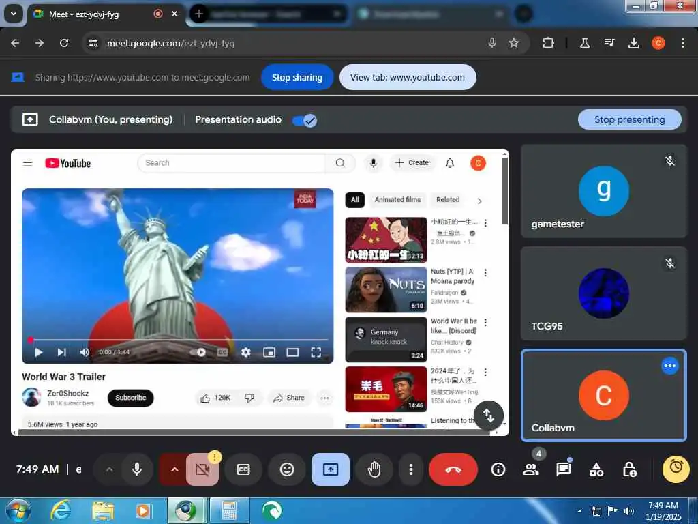This screenshot has width=698, height=524.
Task: Raise hand in the meeting
Action: click(374, 469)
